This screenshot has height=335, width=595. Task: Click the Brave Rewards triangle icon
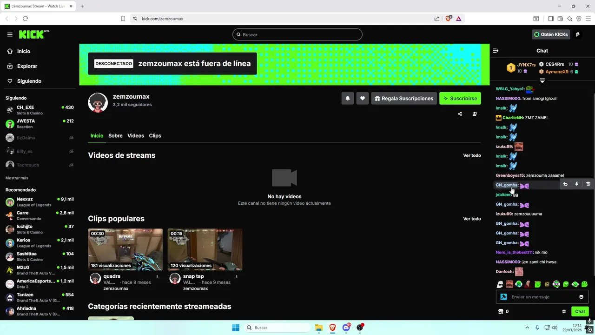459,19
